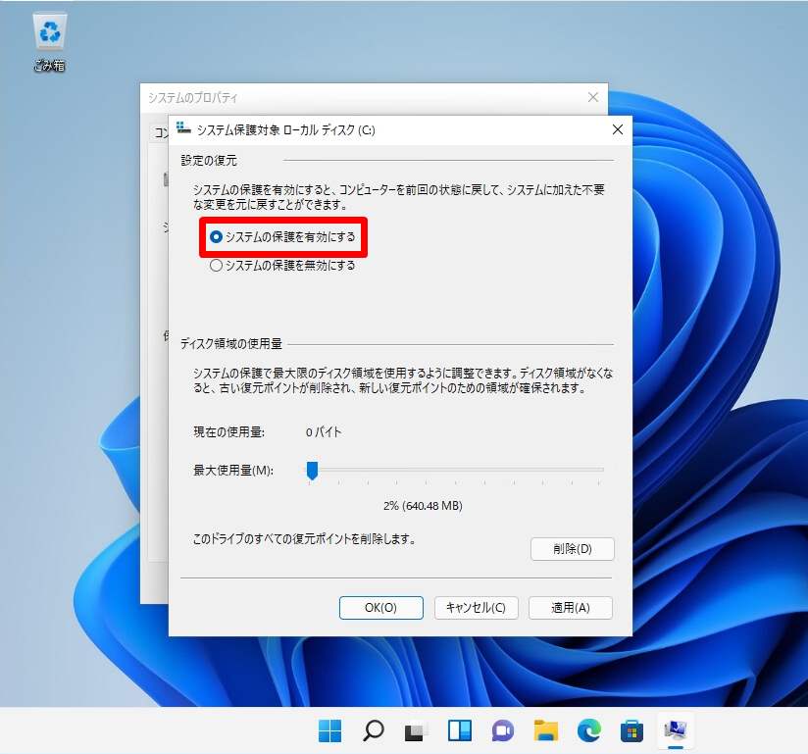This screenshot has width=808, height=754.
Task: Open the Microsoft Store from taskbar
Action: [631, 731]
